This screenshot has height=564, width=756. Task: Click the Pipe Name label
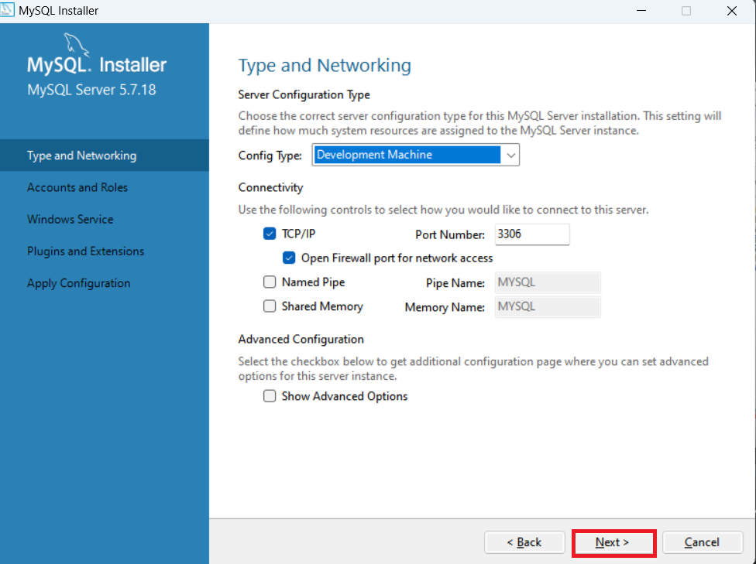[x=455, y=282]
